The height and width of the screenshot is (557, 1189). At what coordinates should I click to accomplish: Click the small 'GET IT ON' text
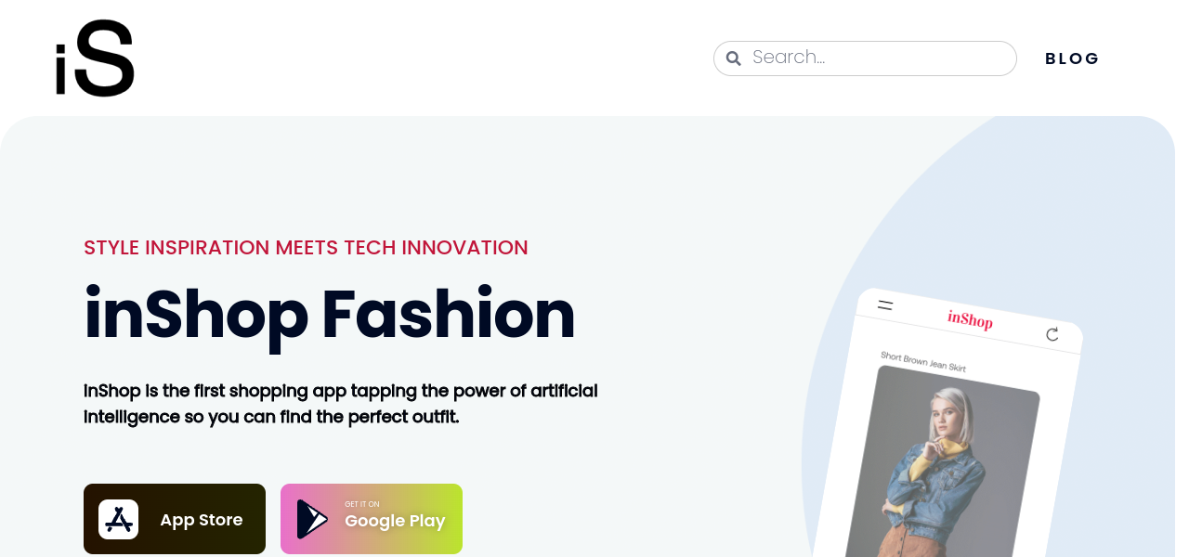[361, 504]
